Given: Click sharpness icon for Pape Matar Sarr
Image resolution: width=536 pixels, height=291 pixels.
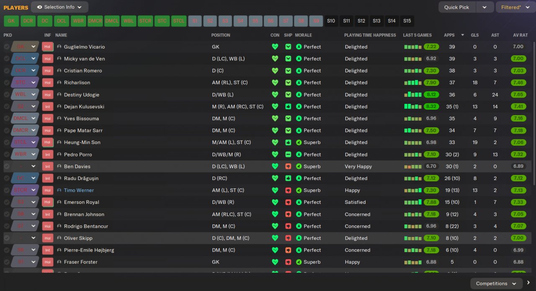Looking at the screenshot, I should click(x=288, y=131).
